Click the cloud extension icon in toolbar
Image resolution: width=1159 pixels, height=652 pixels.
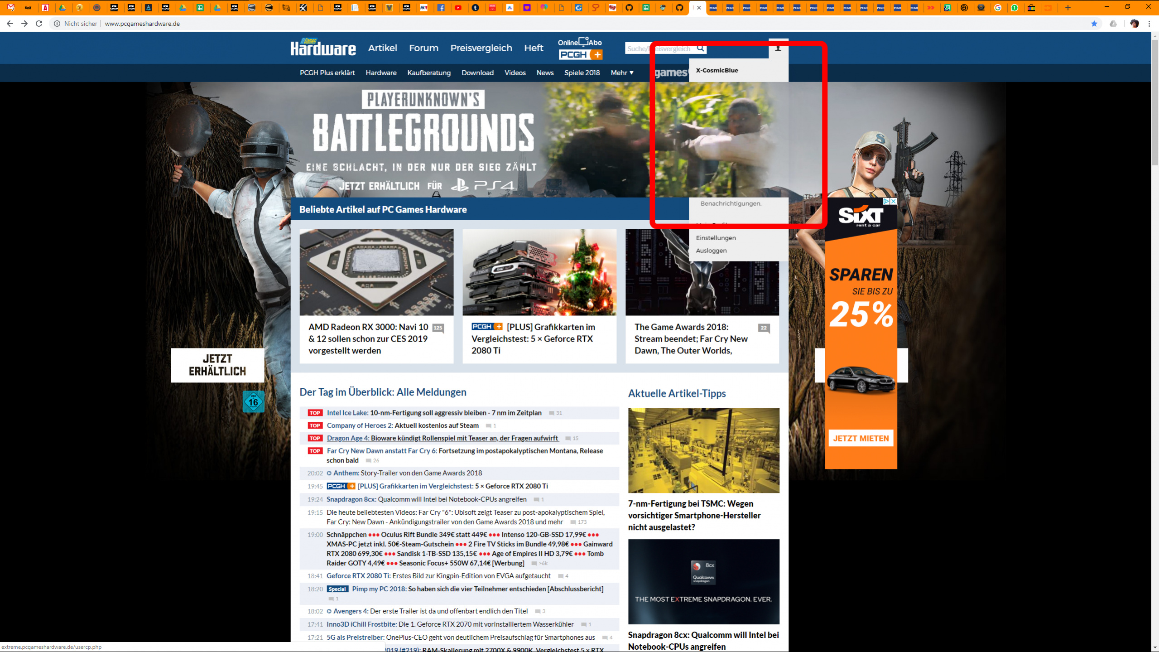point(1113,24)
